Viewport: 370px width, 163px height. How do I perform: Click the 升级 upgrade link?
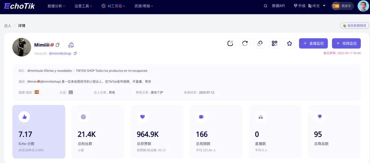[x=300, y=6]
